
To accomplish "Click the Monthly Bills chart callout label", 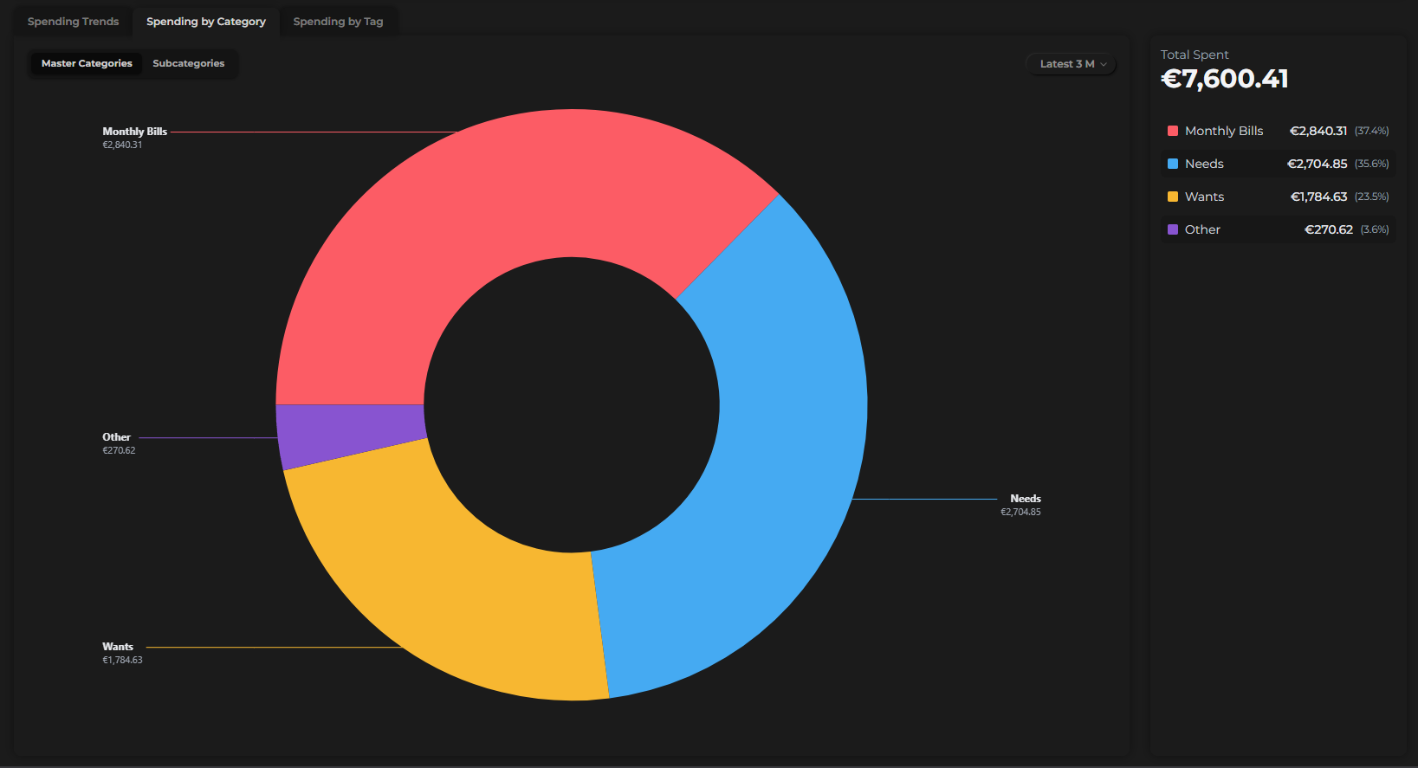I will pyautogui.click(x=134, y=132).
